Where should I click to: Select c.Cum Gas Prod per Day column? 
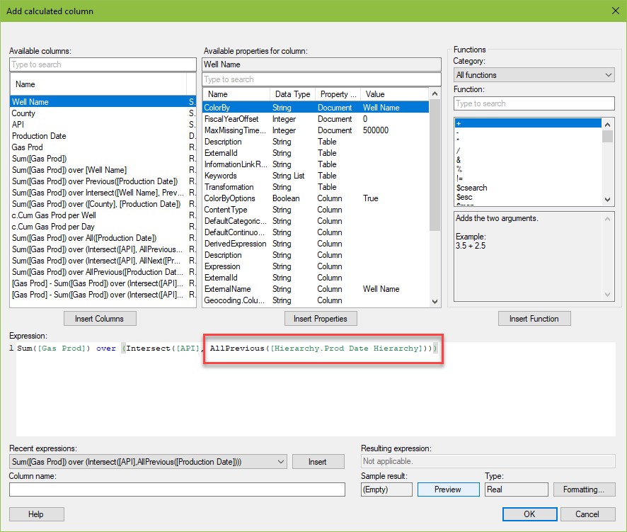tap(103, 227)
